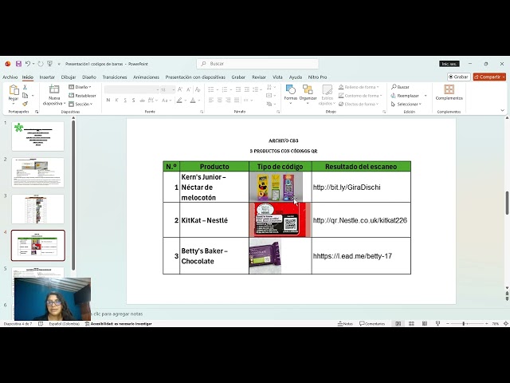Open the Seleccionar dropdown
The image size is (510, 383).
click(406, 104)
